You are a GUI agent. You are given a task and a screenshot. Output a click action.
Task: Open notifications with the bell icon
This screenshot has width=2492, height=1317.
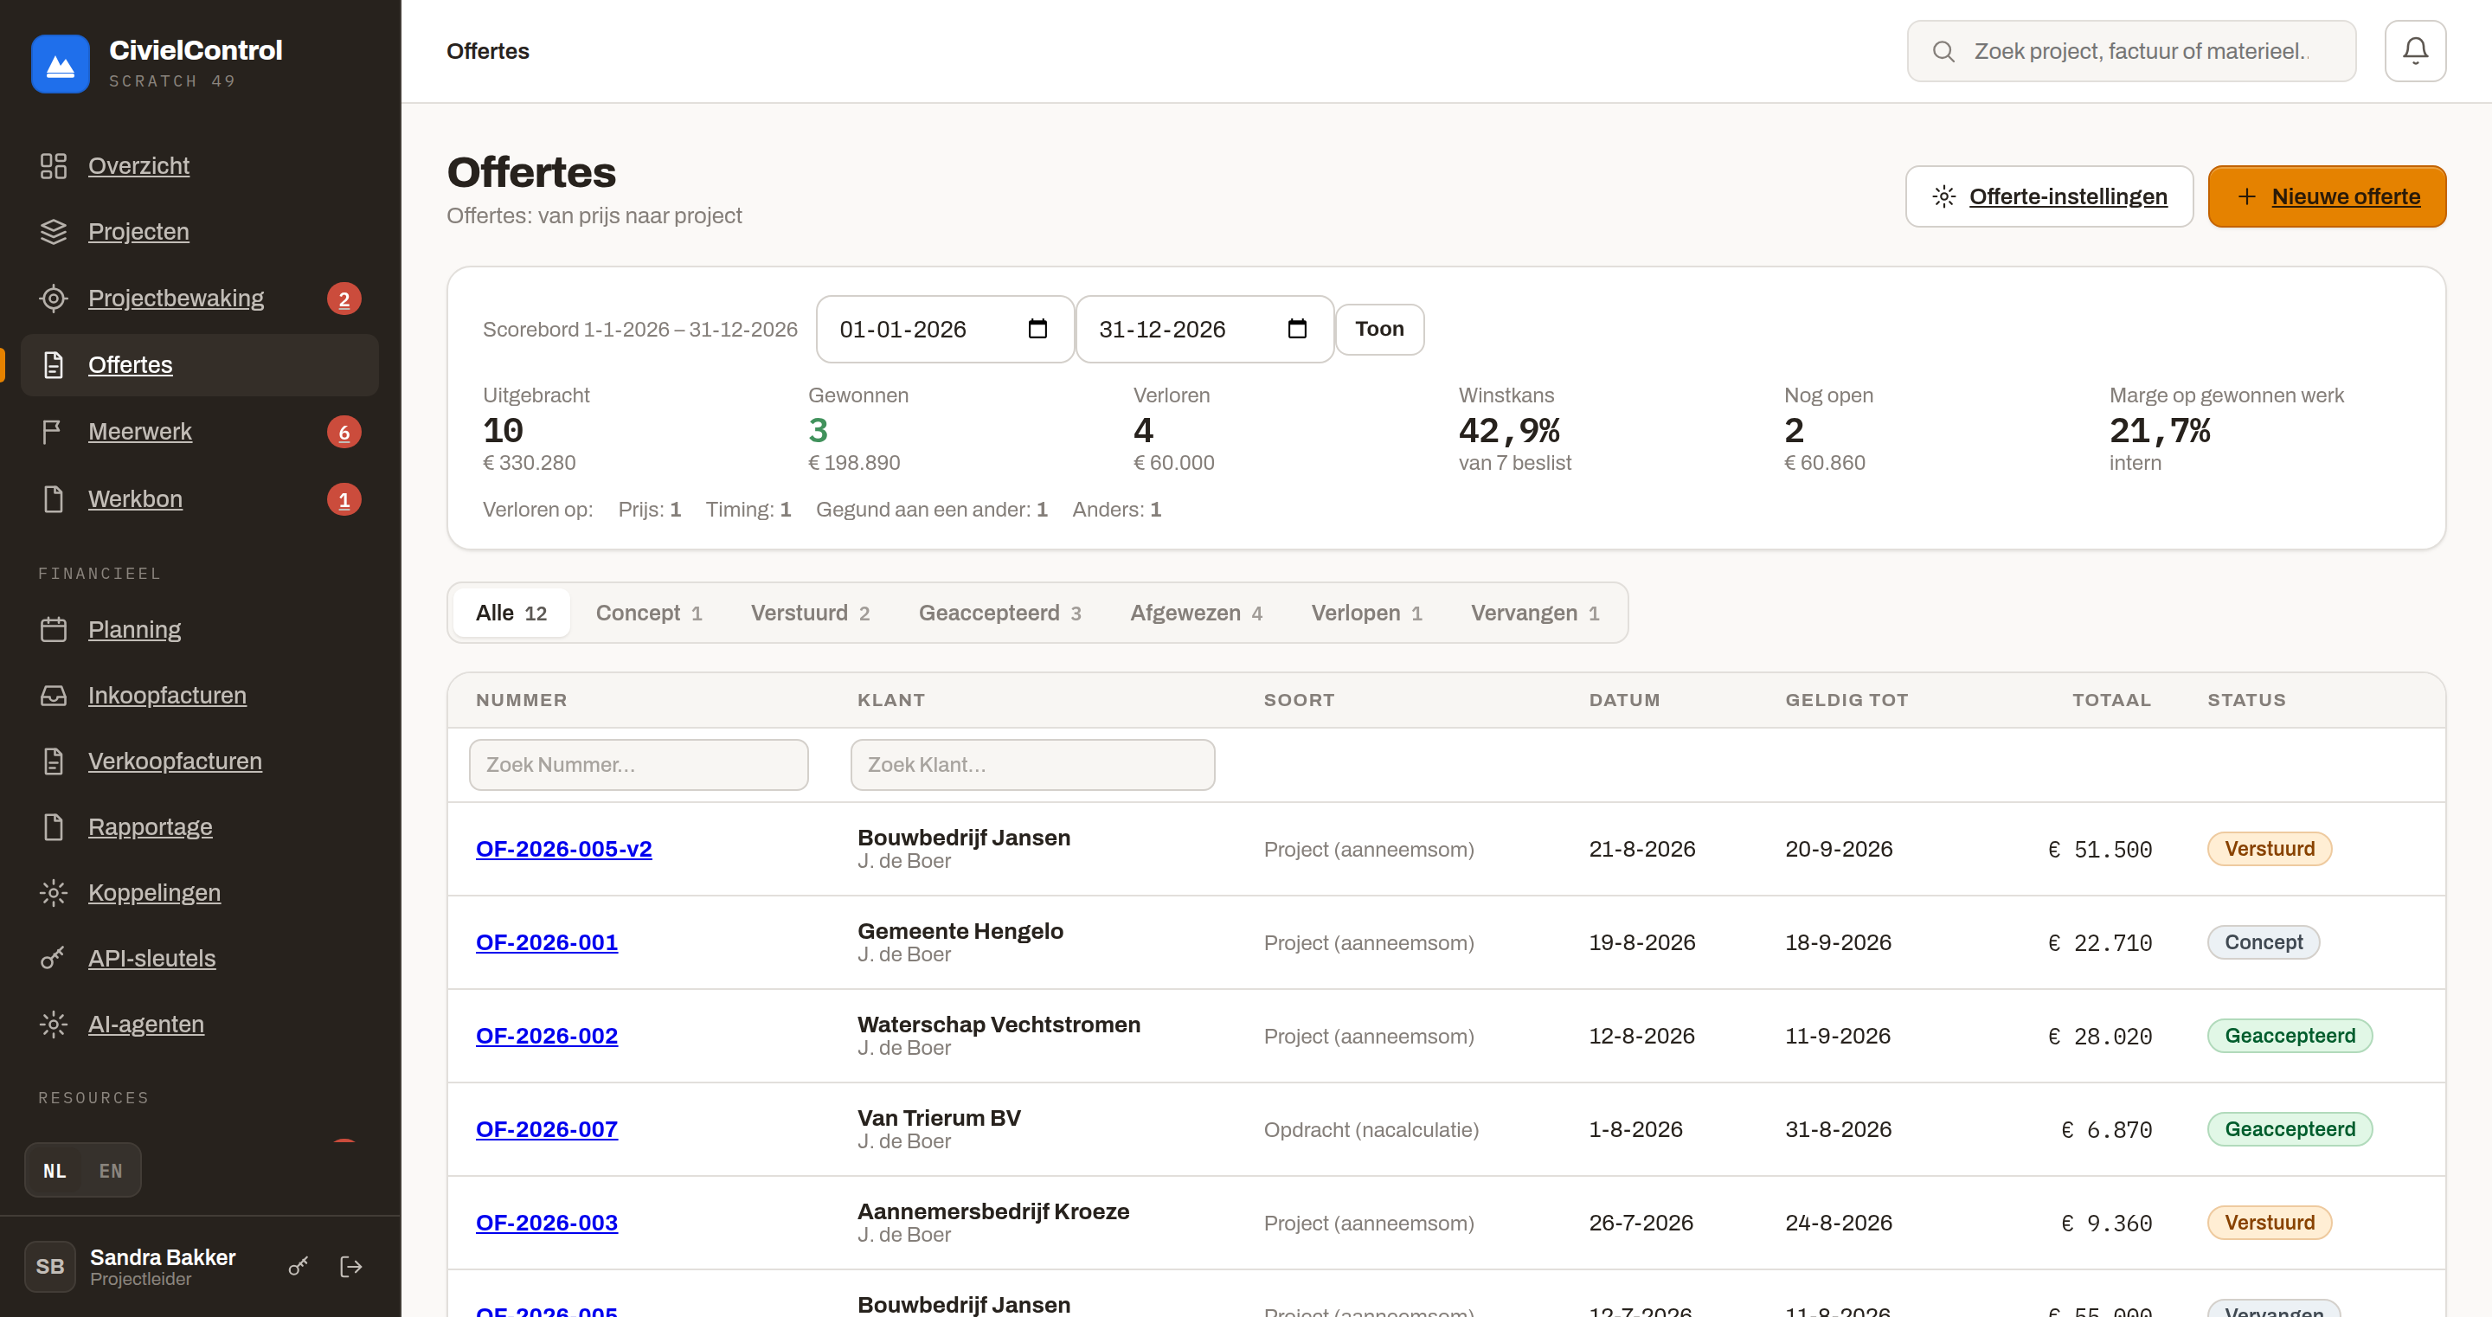coord(2415,51)
